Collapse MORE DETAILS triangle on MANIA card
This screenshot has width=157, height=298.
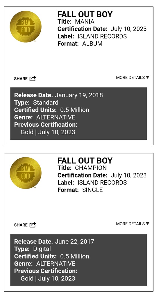coord(147,77)
